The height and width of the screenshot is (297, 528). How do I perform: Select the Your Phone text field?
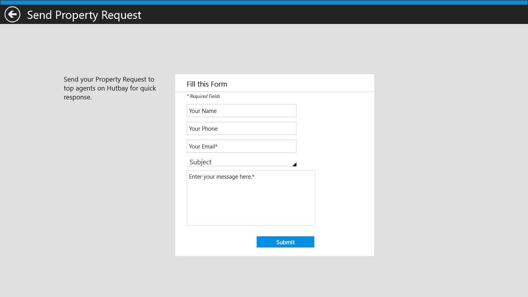point(241,128)
